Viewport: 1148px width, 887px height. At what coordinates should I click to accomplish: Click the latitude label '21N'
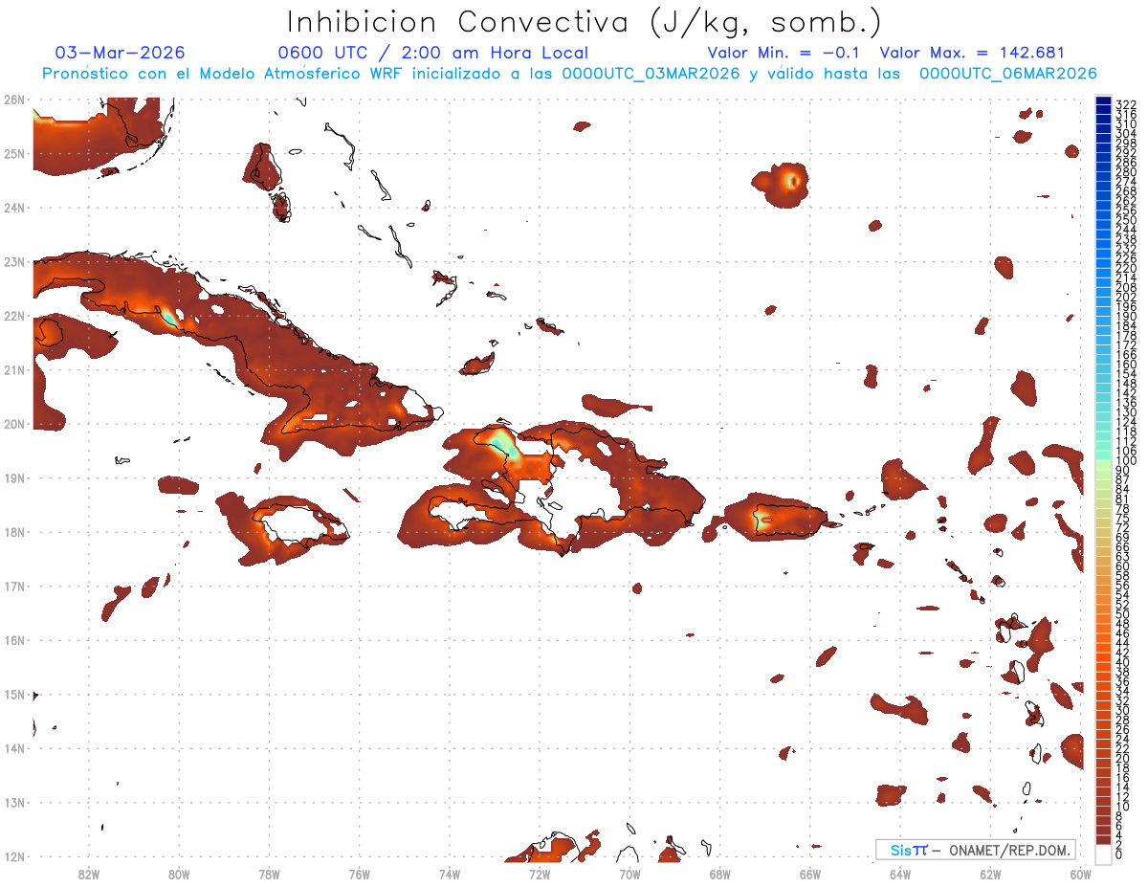[x=13, y=369]
